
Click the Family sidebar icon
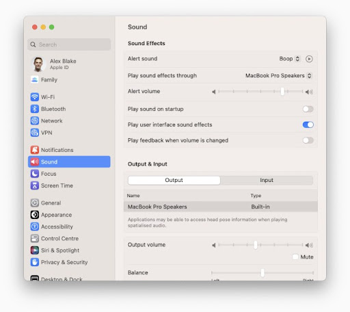coord(35,79)
